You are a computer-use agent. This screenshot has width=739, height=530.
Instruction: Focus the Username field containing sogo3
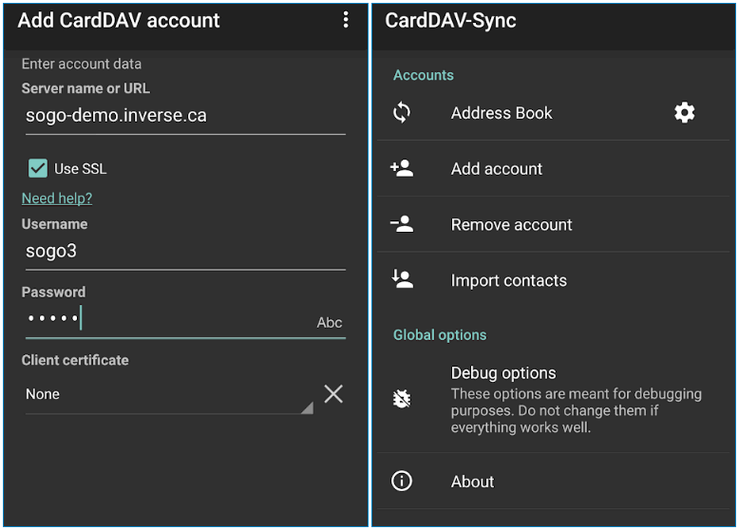click(185, 252)
